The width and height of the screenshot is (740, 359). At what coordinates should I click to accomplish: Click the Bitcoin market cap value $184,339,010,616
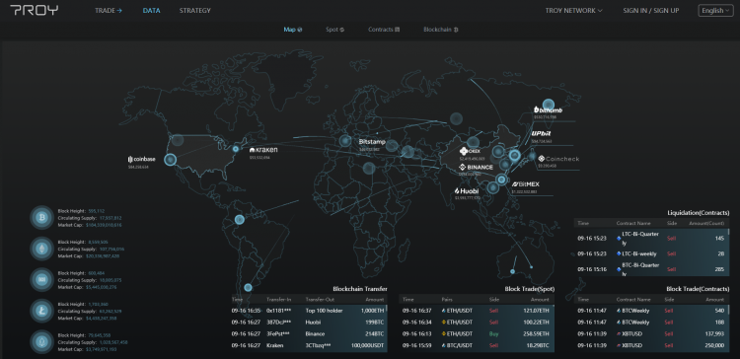tap(104, 225)
